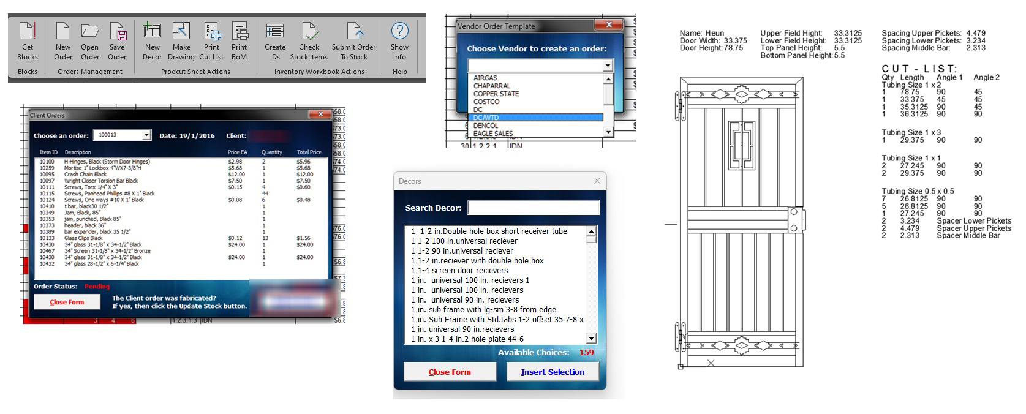Close the Decors dialog with X
This screenshot has width=1026, height=414.
pos(597,181)
